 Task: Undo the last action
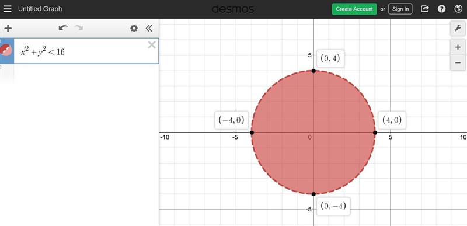tap(63, 28)
